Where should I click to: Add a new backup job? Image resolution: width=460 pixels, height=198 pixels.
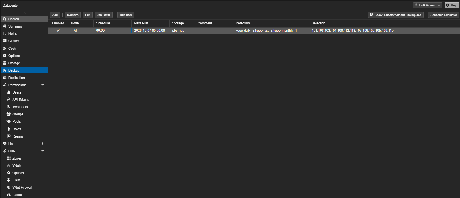tap(55, 15)
